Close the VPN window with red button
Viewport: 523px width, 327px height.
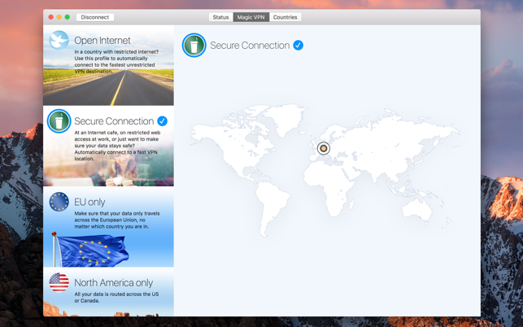tap(50, 17)
